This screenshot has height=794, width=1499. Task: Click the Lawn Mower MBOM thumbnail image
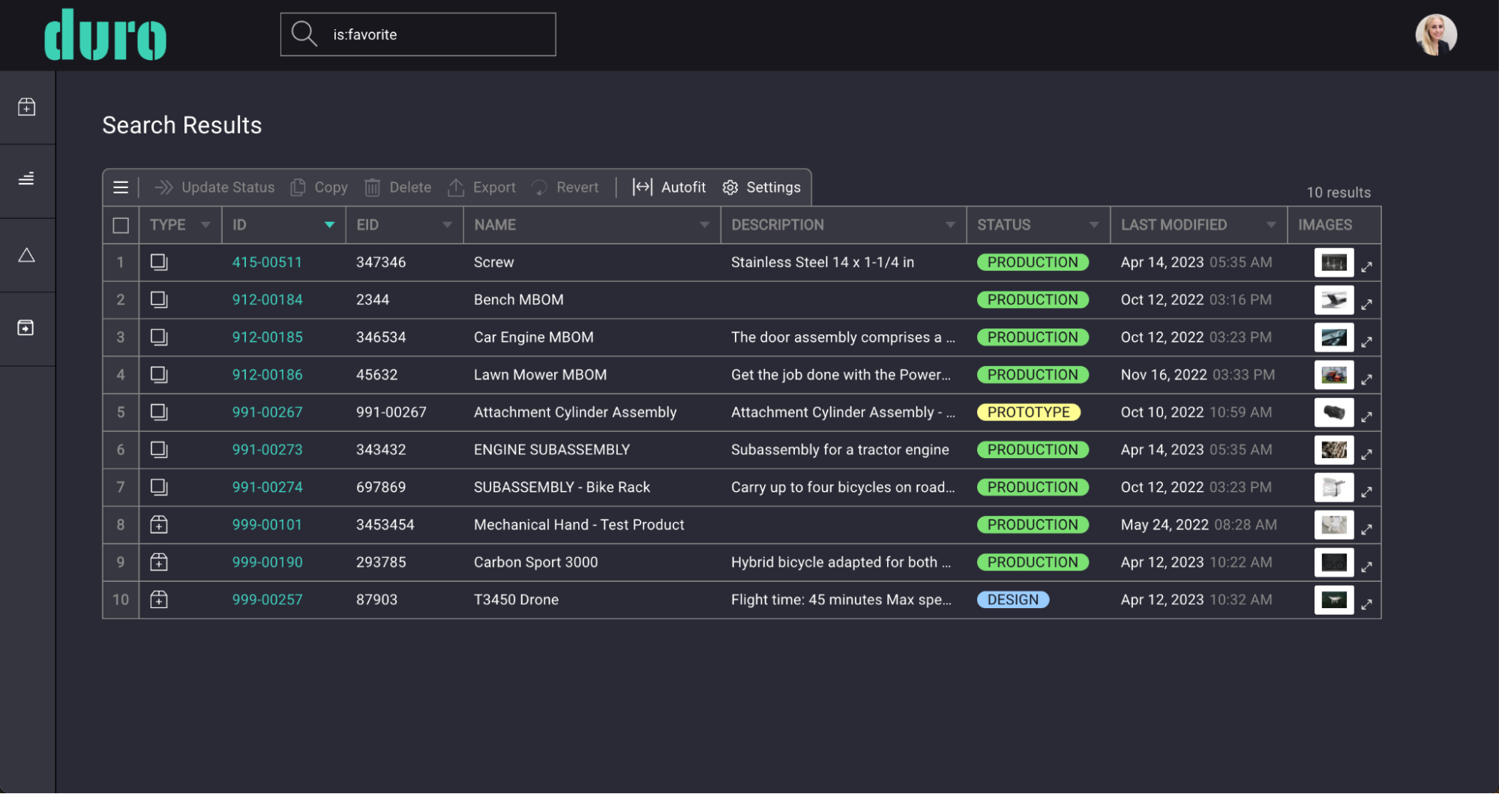tap(1333, 375)
